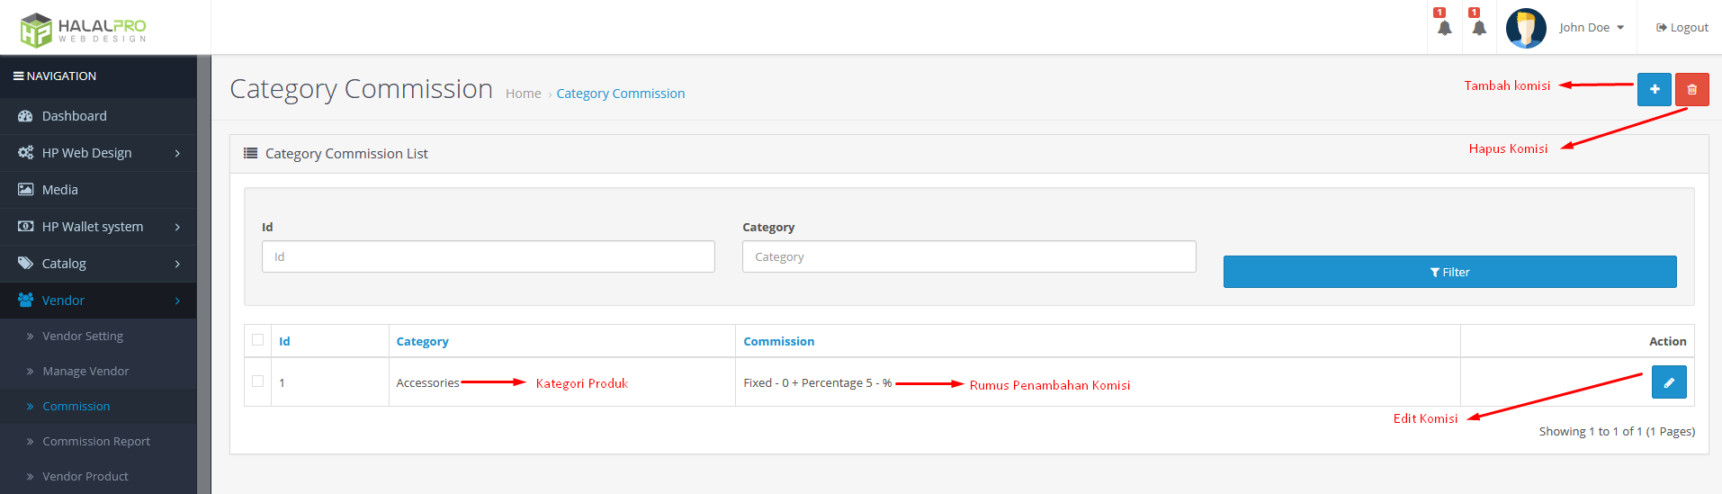1722x494 pixels.
Task: Check the select-all checkbox in table header
Action: (x=258, y=340)
